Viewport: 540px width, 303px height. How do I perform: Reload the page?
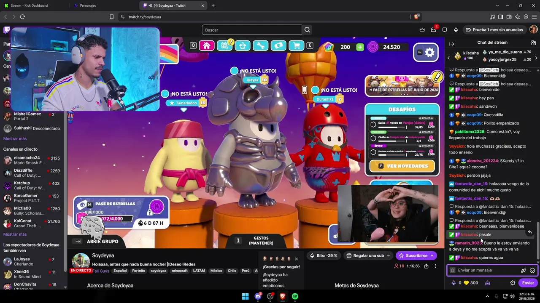coord(22,17)
